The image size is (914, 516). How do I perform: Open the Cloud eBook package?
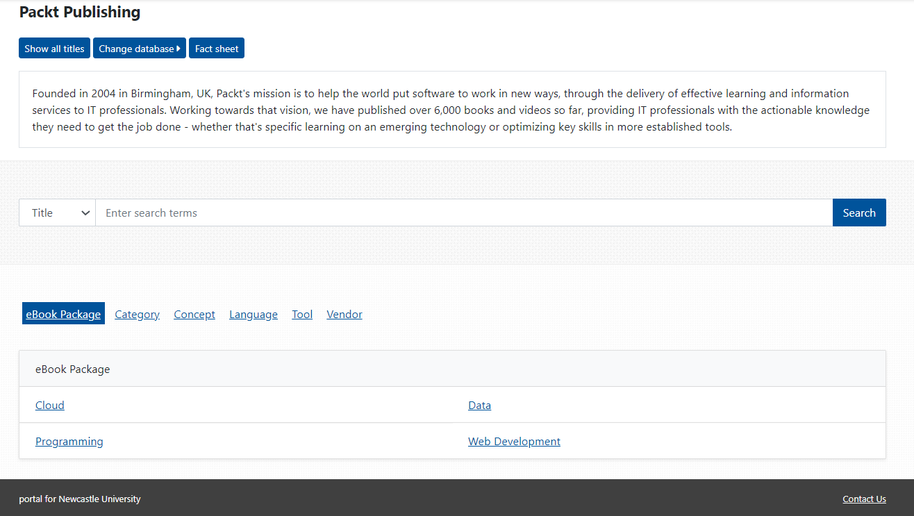(x=50, y=406)
